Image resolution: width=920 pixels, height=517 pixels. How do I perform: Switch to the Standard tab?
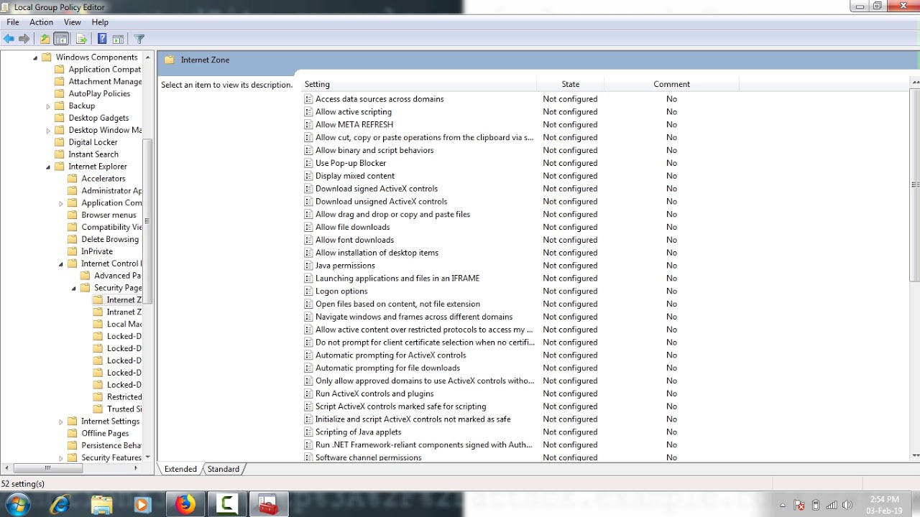[x=224, y=469]
